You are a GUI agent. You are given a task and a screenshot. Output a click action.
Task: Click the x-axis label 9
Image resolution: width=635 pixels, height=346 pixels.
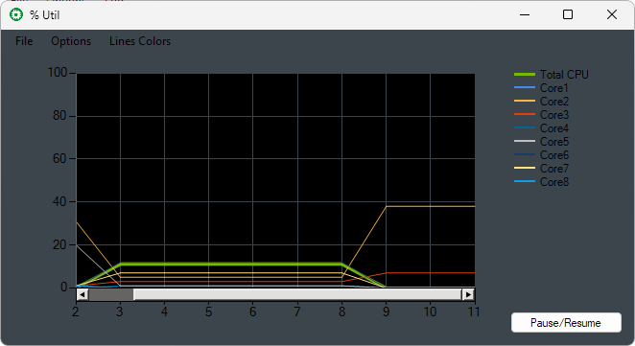(x=386, y=311)
